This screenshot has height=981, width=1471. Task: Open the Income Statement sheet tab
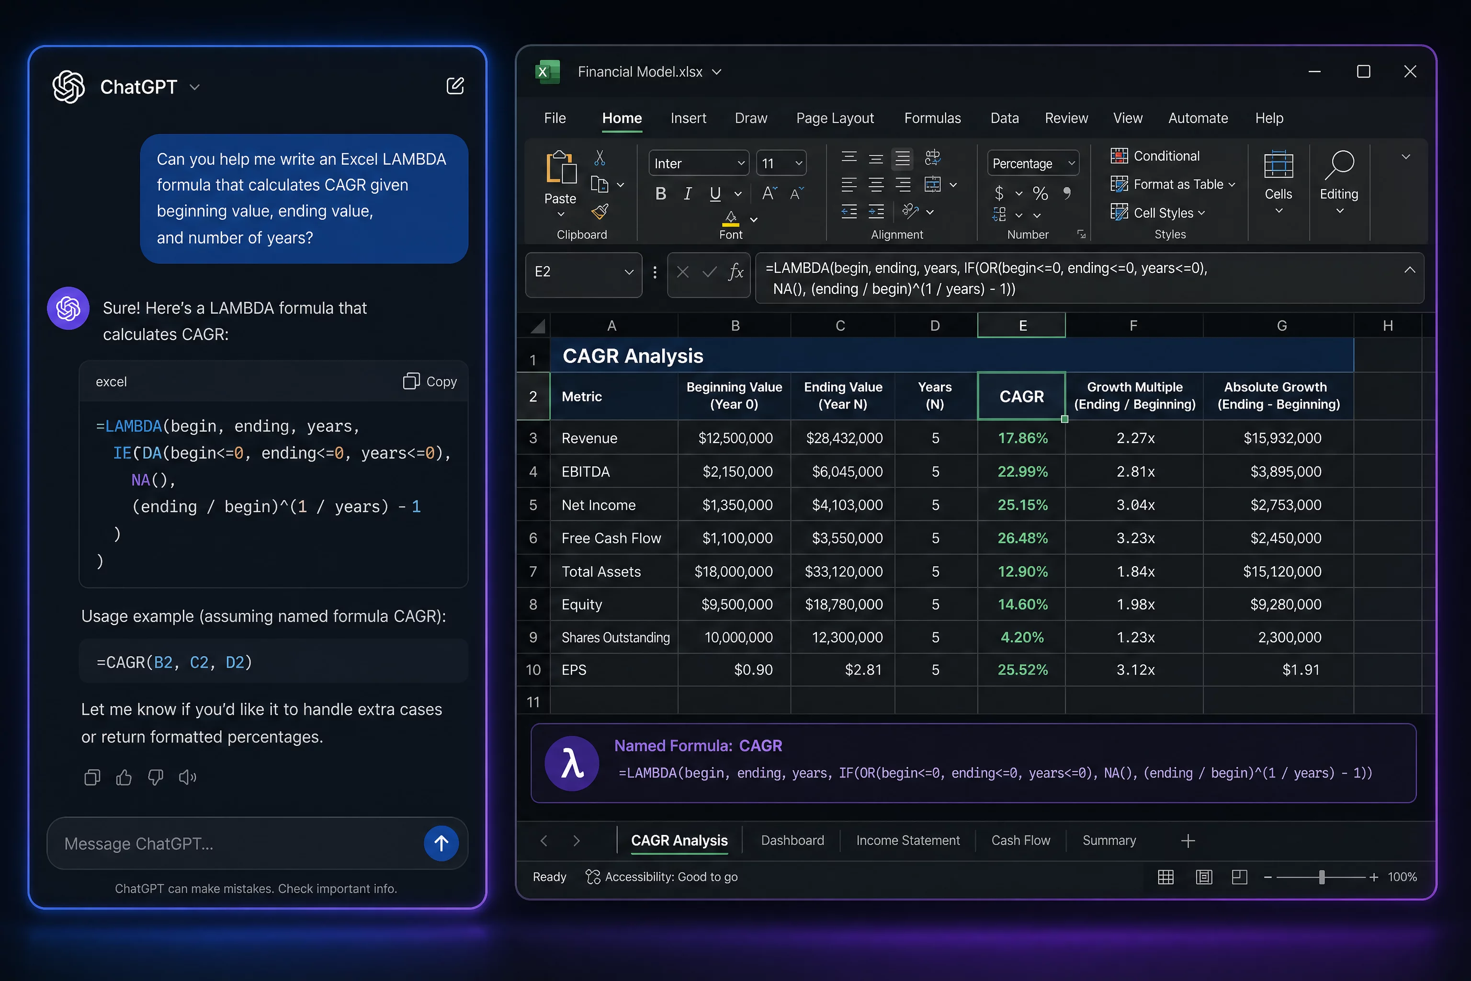(x=907, y=840)
